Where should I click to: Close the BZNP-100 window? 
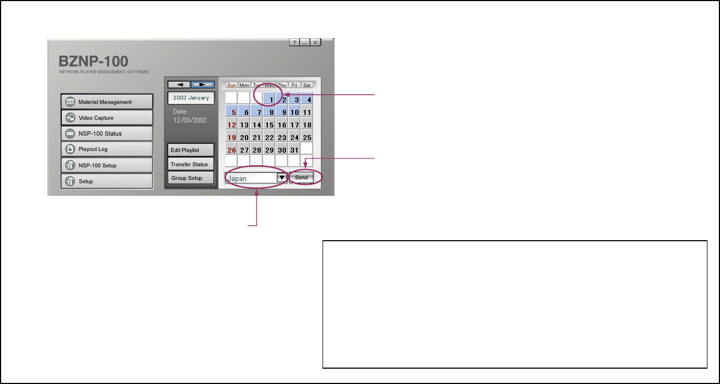315,42
